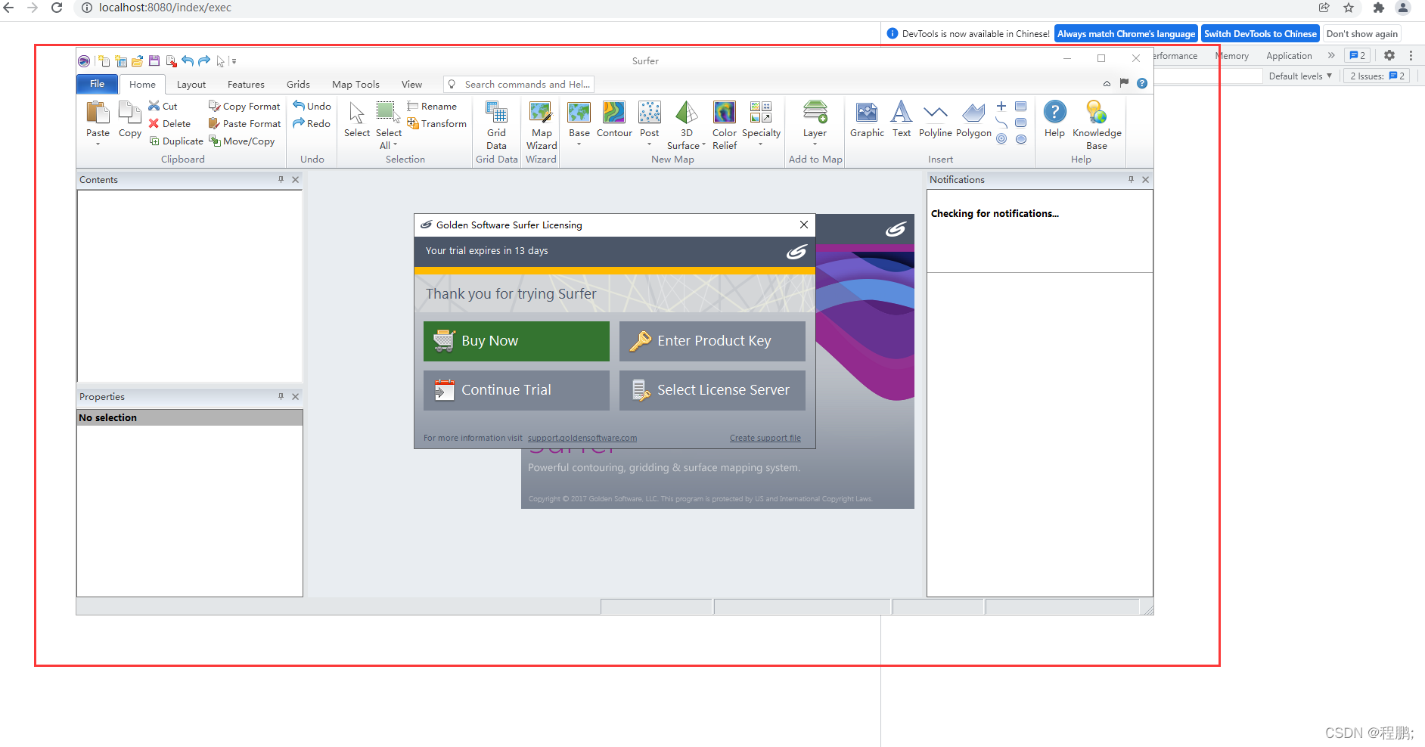Collapse the ribbon with the caret icon
The width and height of the screenshot is (1425, 747).
coord(1107,84)
